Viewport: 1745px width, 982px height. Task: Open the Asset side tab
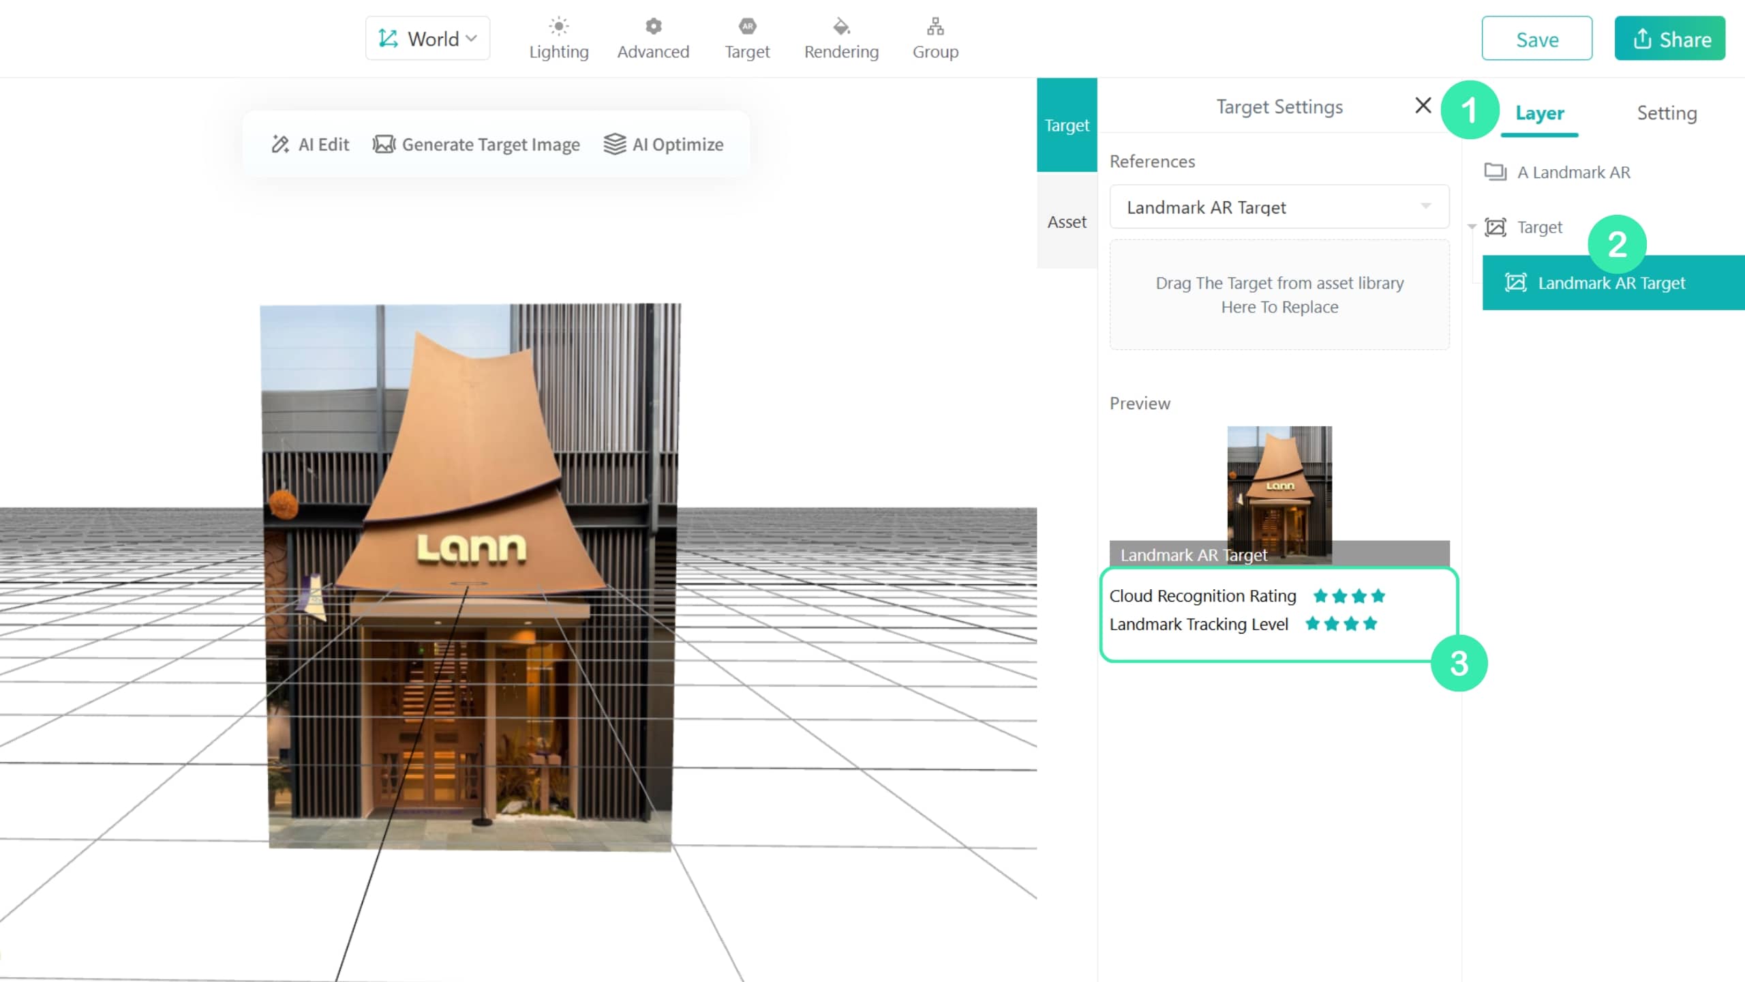(1067, 222)
